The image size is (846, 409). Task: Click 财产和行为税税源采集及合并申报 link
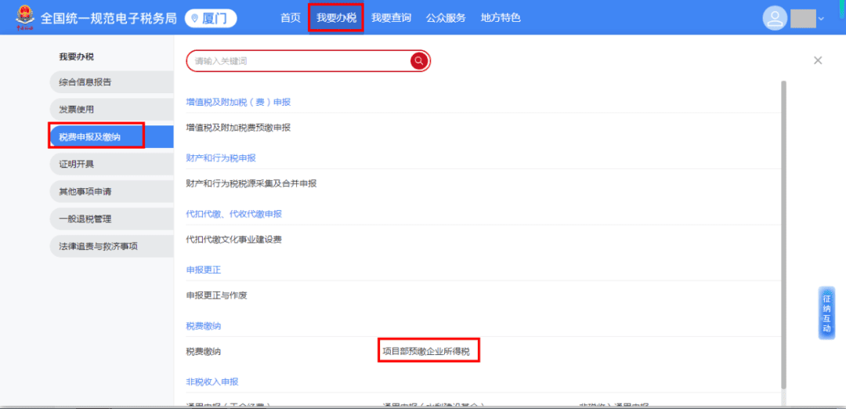pyautogui.click(x=251, y=183)
